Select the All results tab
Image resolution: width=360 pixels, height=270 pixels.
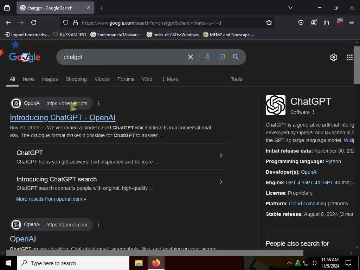[x=12, y=79]
